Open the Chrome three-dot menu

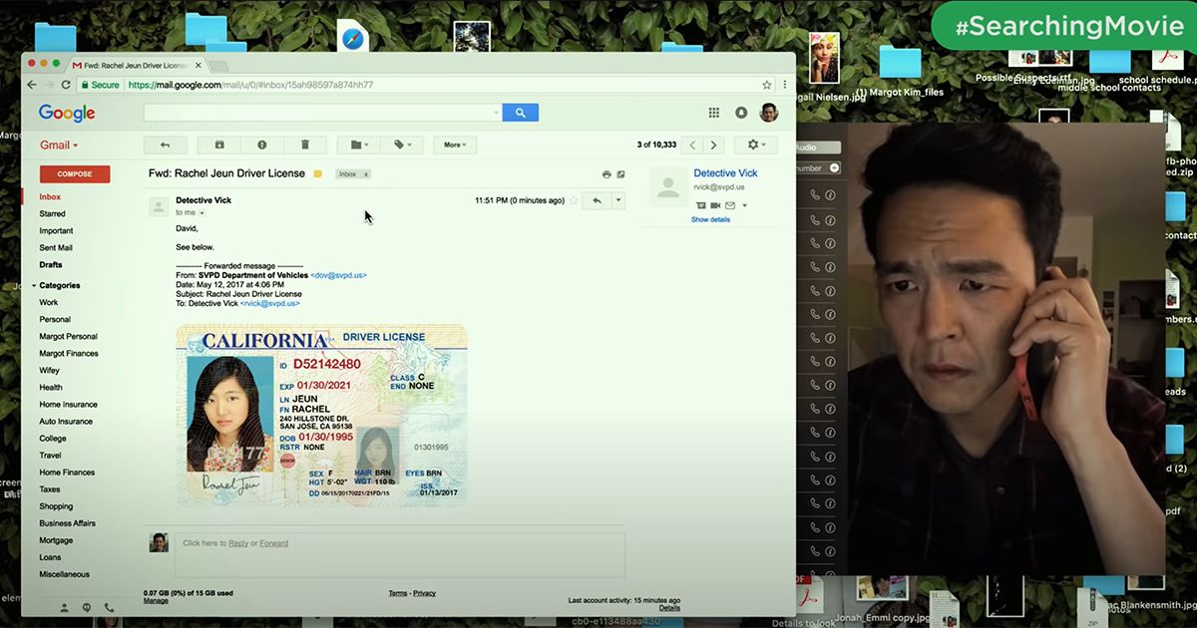pos(785,85)
